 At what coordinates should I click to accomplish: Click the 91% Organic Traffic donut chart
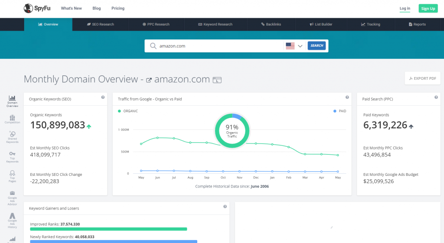point(232,131)
